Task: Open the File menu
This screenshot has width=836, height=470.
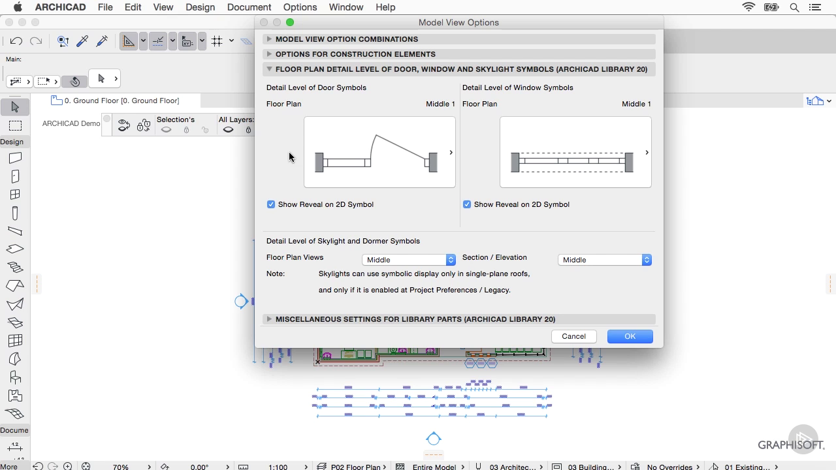Action: [x=105, y=7]
